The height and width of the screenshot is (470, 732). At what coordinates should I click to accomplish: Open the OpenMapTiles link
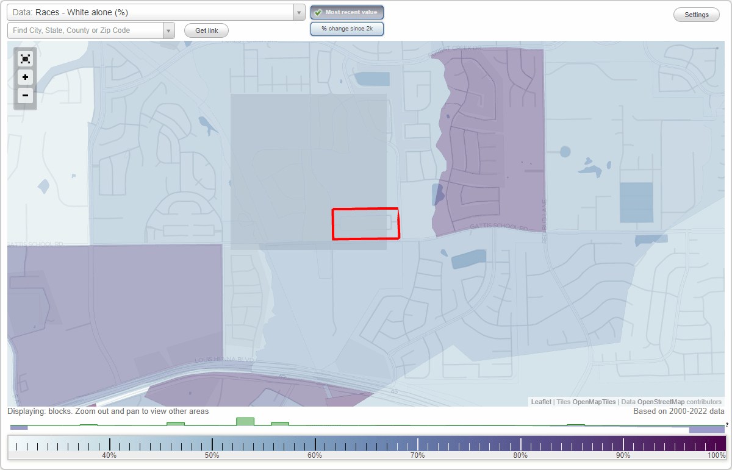[x=594, y=402]
